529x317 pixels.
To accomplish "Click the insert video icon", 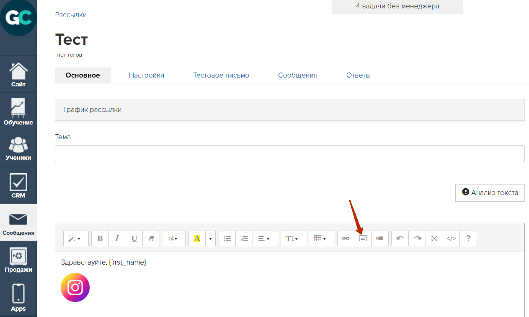I will point(380,238).
